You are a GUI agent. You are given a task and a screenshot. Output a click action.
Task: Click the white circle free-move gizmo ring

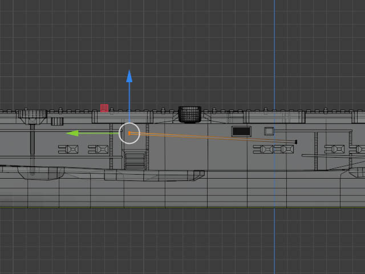(129, 133)
